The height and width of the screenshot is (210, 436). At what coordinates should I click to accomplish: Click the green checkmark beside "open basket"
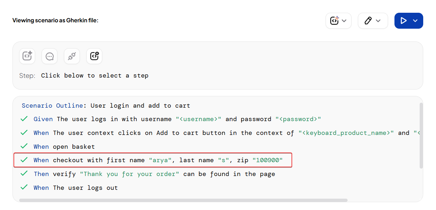(x=24, y=146)
